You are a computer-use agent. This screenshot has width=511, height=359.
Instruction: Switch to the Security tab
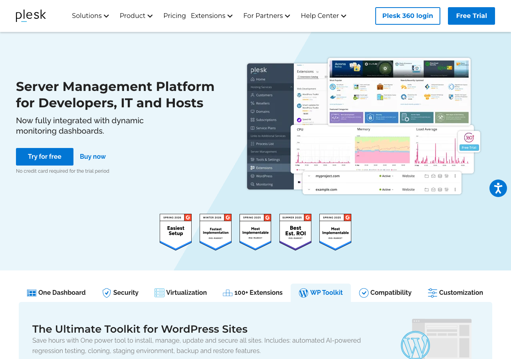tap(120, 293)
